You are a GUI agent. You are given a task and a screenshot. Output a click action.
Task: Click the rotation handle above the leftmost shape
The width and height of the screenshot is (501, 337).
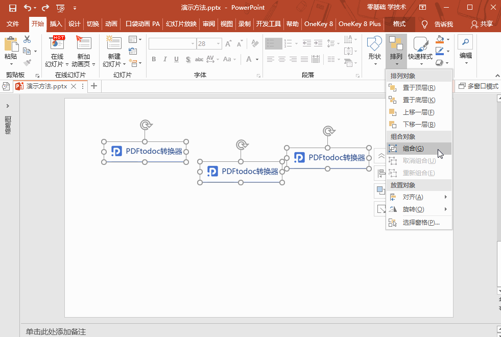[x=146, y=125]
